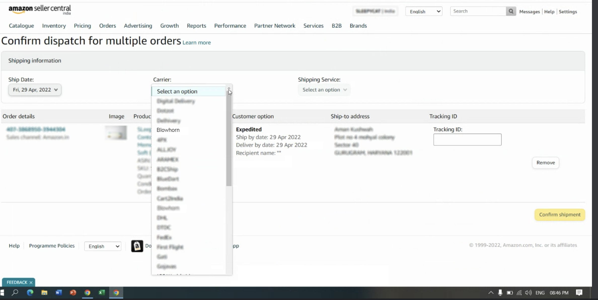Open Microsoft Edge from taskbar
This screenshot has width=598, height=300.
click(x=30, y=292)
